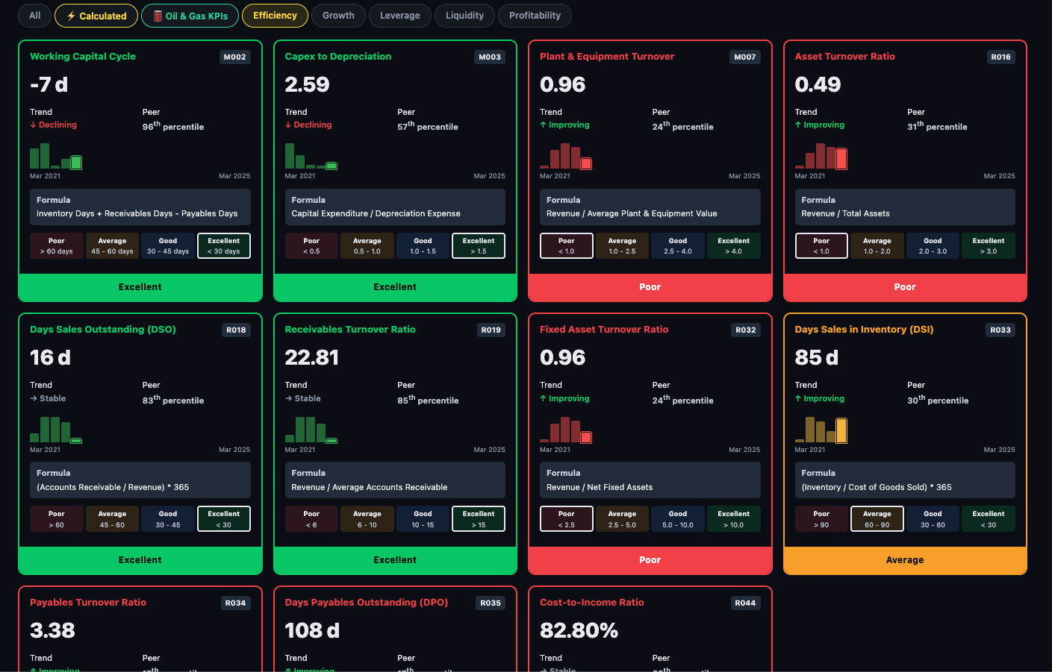Open the Fixed Asset Turnover Ratio title
Image resolution: width=1052 pixels, height=672 pixels.
coord(604,330)
